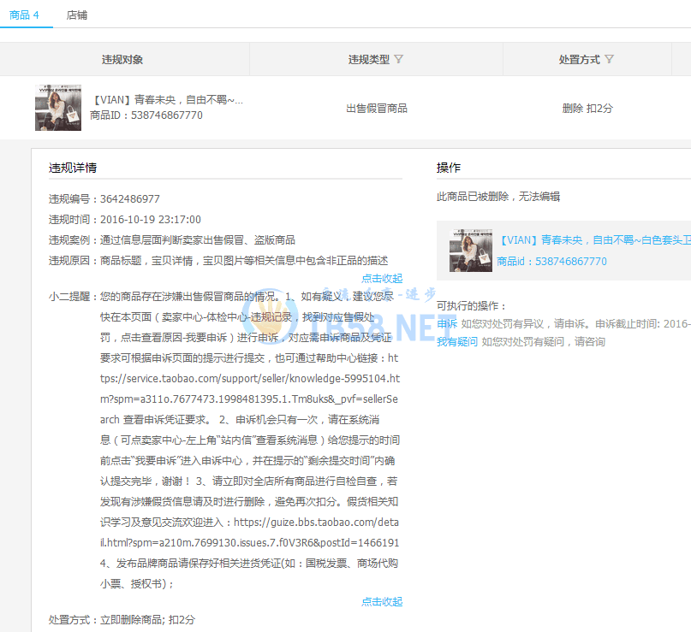The height and width of the screenshot is (632, 691).
Task: Open the 违规类型 column filter icon
Action: click(x=399, y=59)
